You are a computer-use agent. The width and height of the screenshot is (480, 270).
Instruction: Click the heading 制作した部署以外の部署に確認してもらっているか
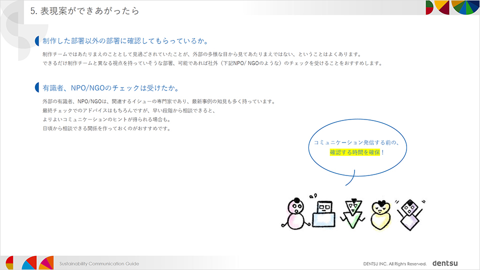click(125, 40)
